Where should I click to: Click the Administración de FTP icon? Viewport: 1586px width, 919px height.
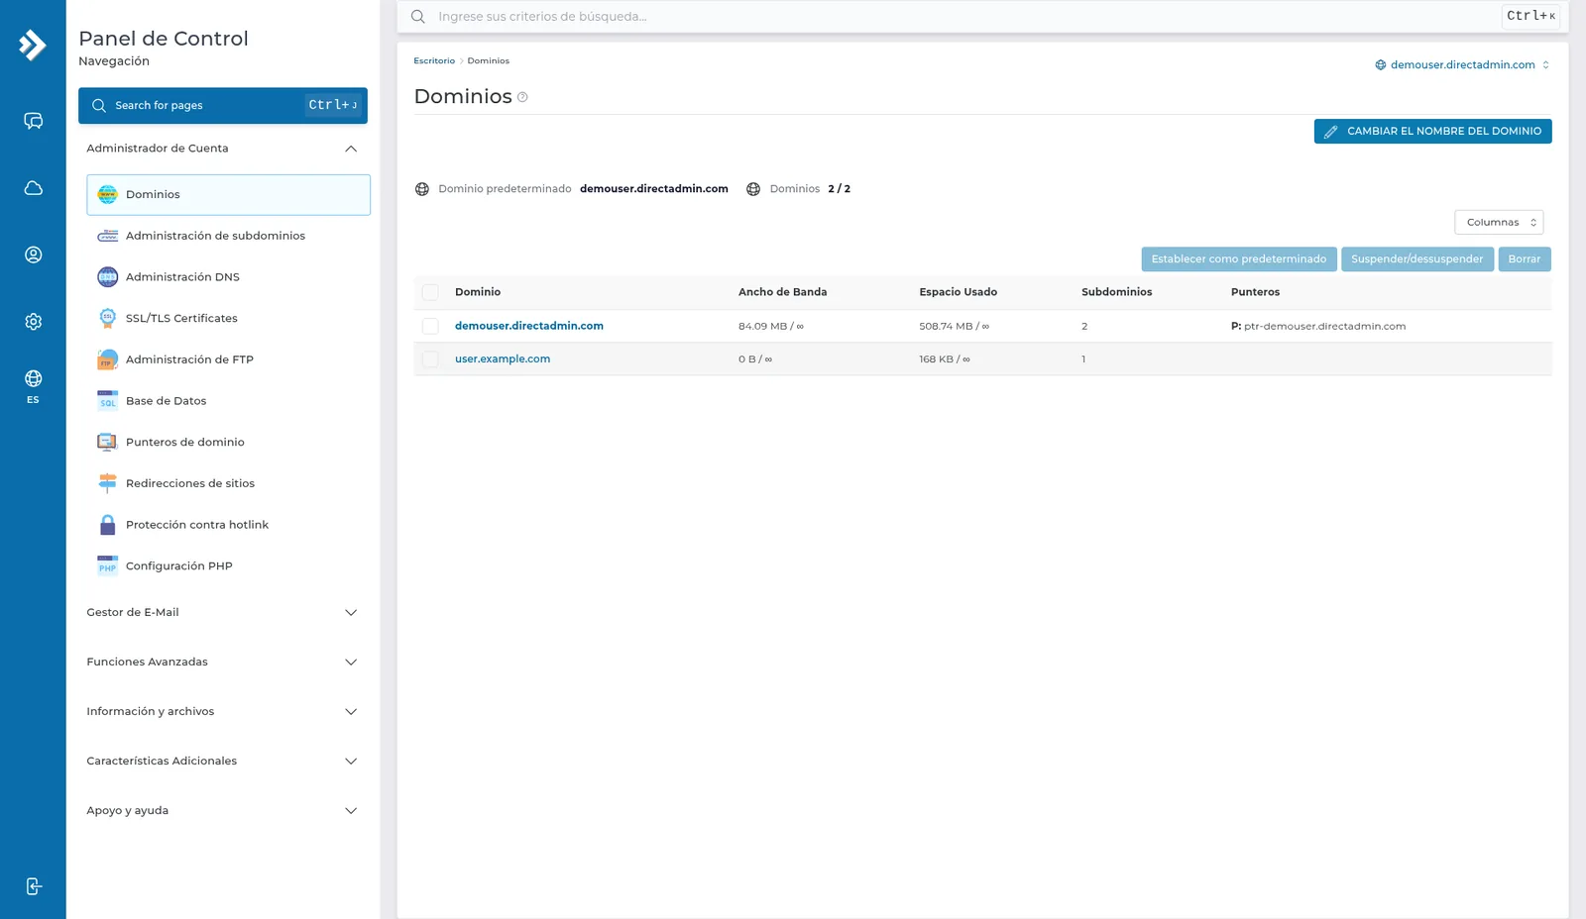click(x=107, y=359)
